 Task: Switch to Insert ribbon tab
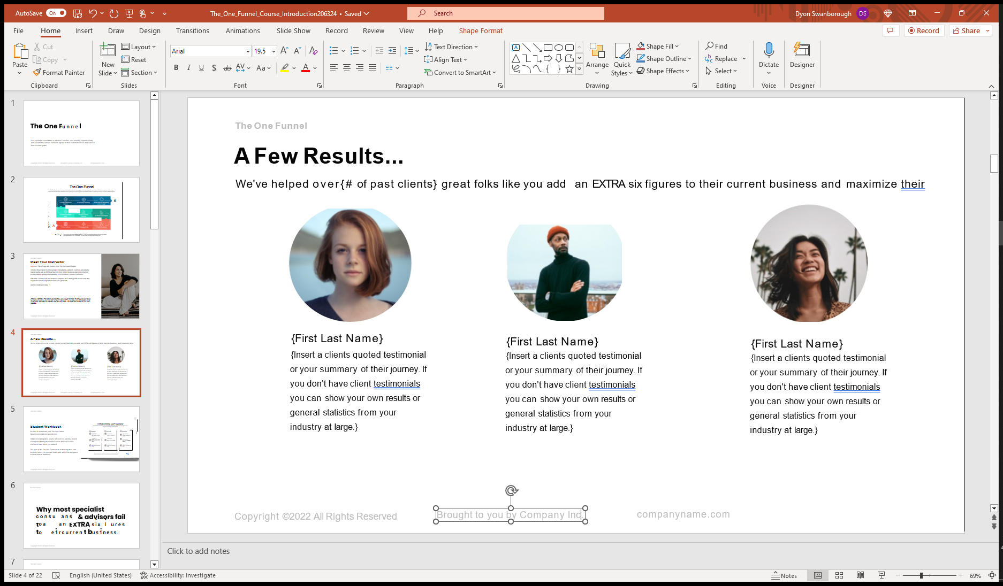point(83,30)
